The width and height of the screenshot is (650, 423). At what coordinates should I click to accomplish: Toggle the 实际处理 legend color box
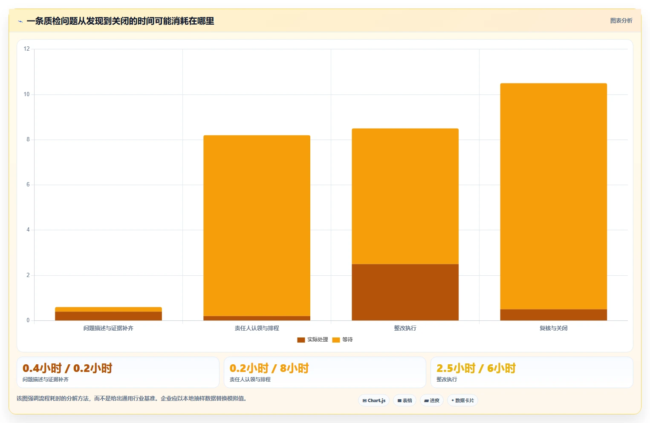(x=301, y=340)
